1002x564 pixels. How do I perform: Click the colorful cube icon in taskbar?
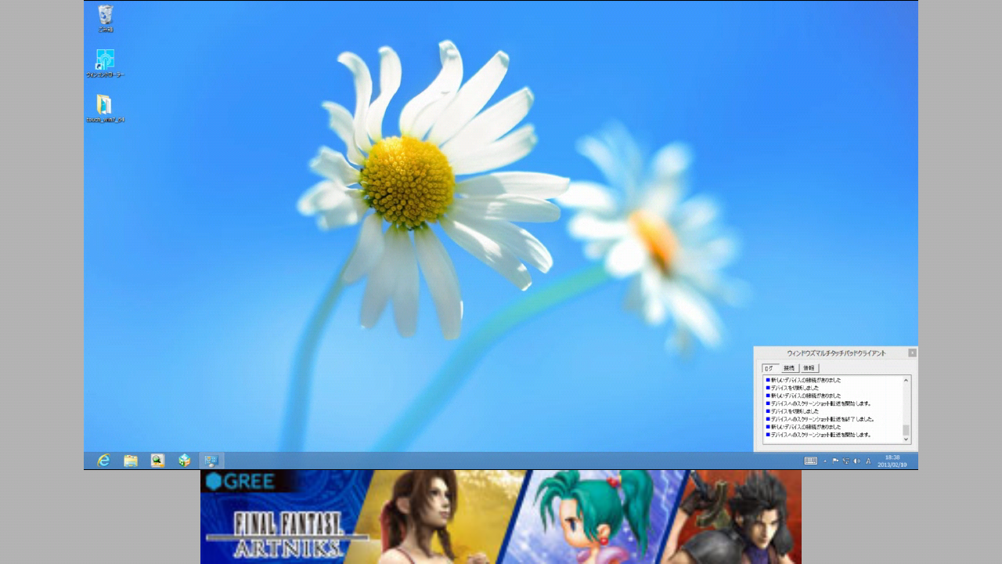185,461
